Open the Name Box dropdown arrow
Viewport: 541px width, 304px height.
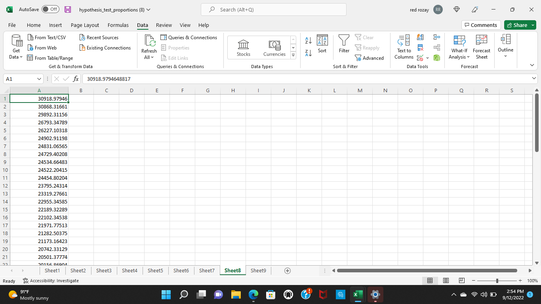pos(39,79)
